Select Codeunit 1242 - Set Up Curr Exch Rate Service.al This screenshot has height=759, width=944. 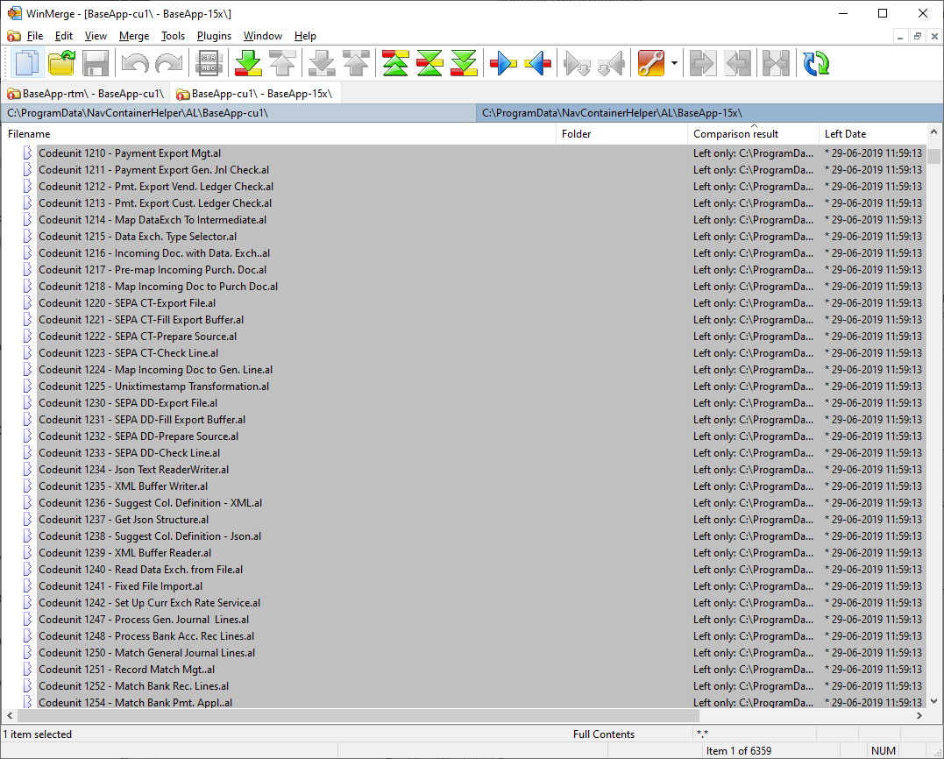click(x=149, y=602)
